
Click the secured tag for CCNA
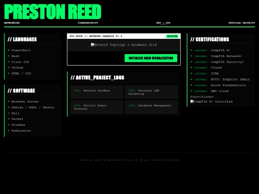[x=200, y=74]
